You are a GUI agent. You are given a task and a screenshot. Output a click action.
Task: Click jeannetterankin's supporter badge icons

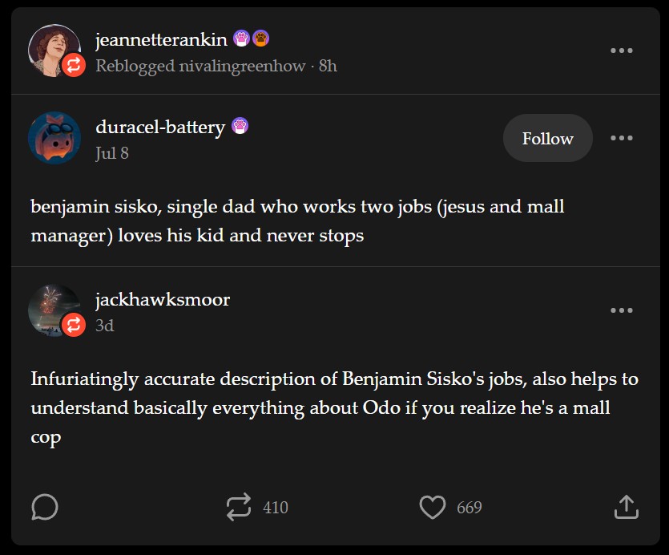(x=251, y=38)
